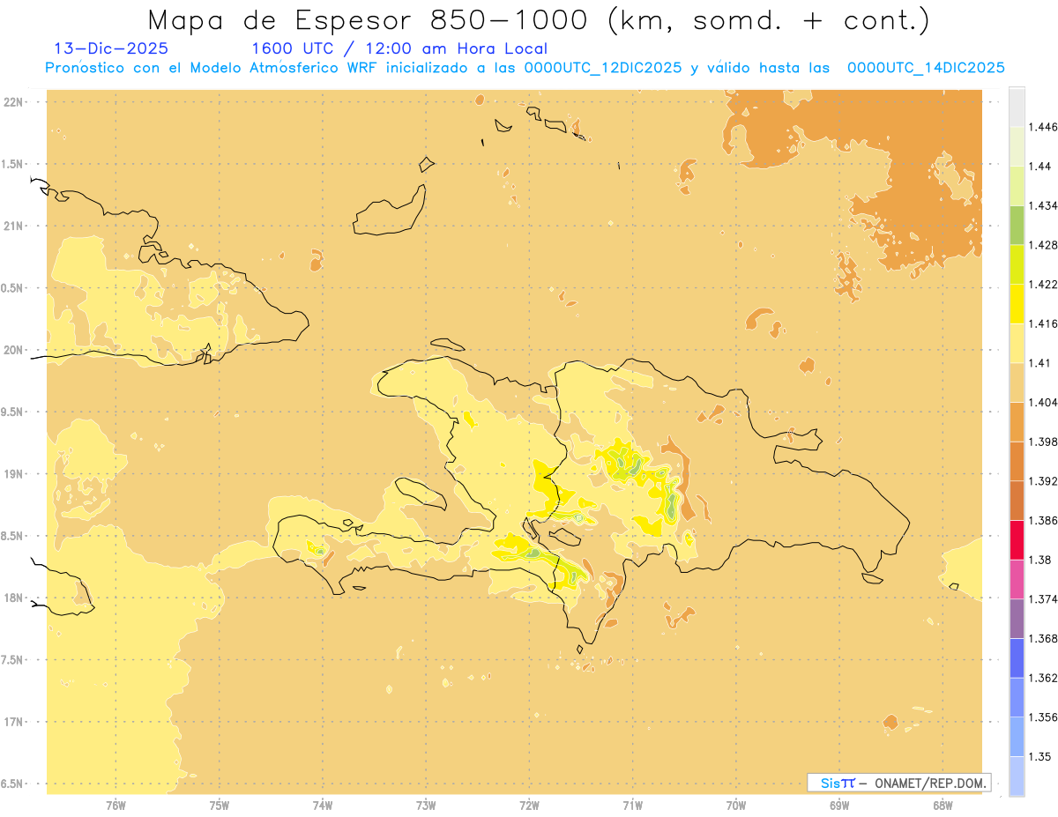Select the 73W longitude label
The width and height of the screenshot is (1058, 817).
[426, 805]
